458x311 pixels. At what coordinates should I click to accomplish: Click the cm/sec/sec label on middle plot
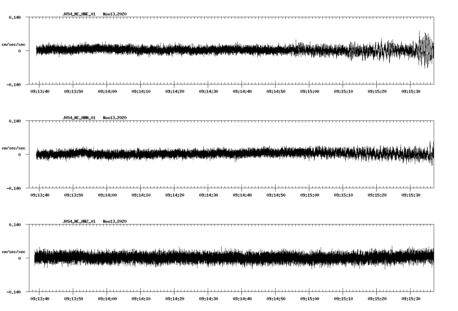(x=14, y=148)
